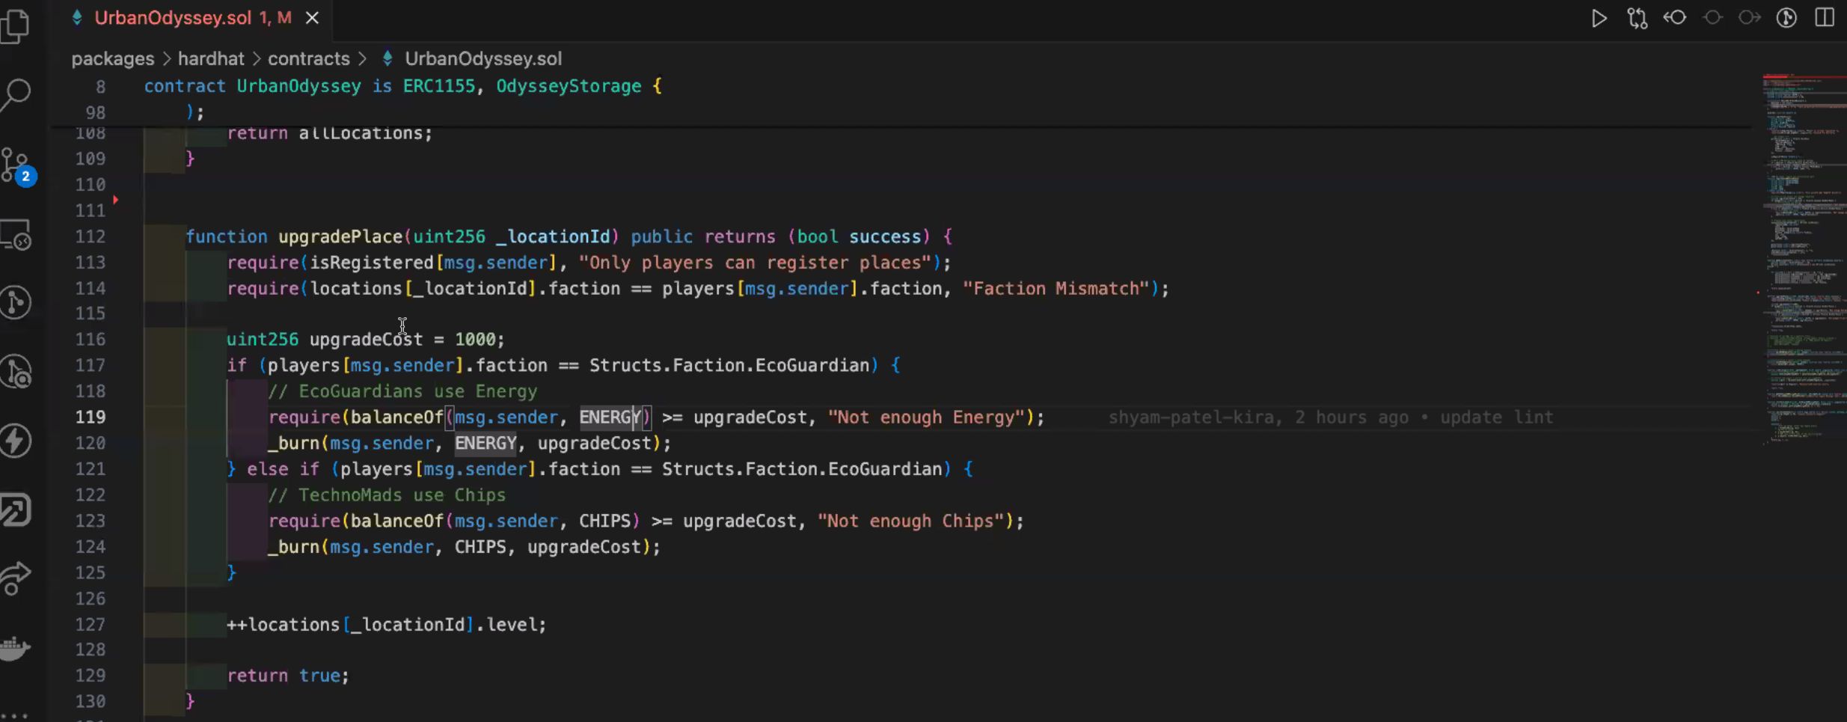Split the editor to the right
Viewport: 1847px width, 722px height.
pyautogui.click(x=1825, y=17)
